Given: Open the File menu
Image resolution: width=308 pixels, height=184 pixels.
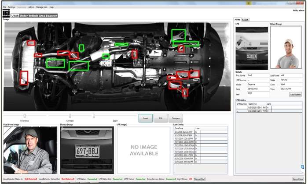Looking at the screenshot, I should [4, 7].
